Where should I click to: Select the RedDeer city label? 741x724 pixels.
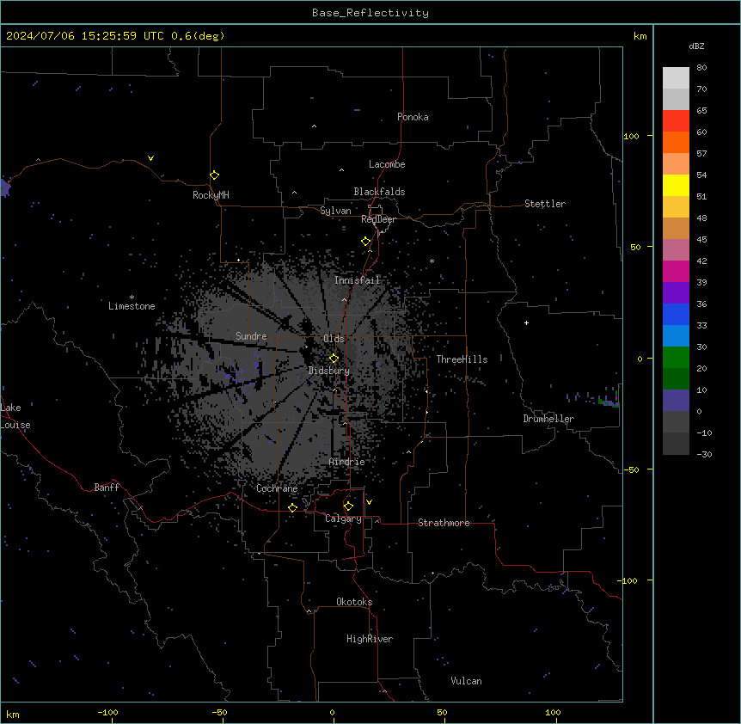(378, 219)
